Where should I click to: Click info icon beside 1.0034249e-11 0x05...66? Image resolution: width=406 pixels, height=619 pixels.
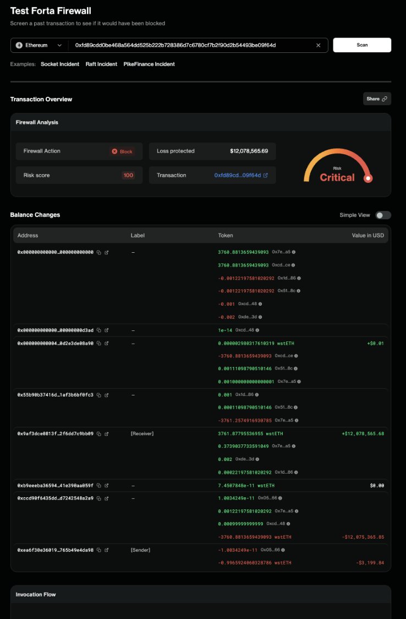280,498
